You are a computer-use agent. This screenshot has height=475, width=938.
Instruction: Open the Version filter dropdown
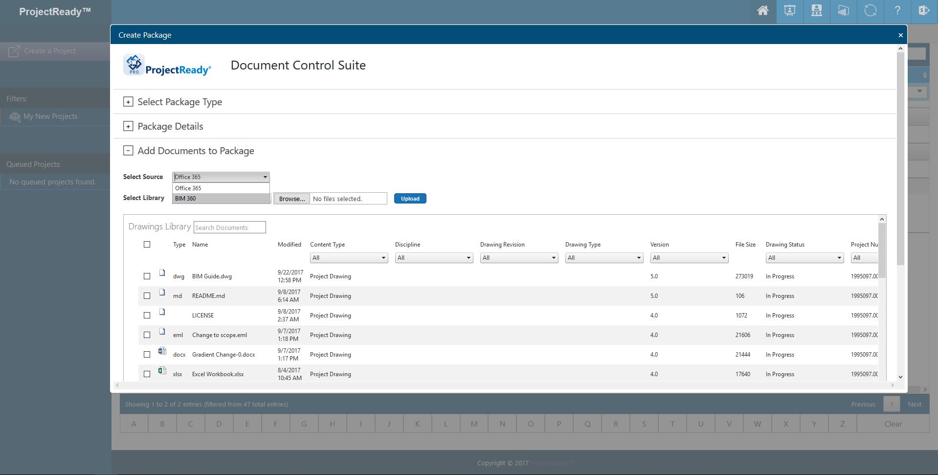[690, 258]
